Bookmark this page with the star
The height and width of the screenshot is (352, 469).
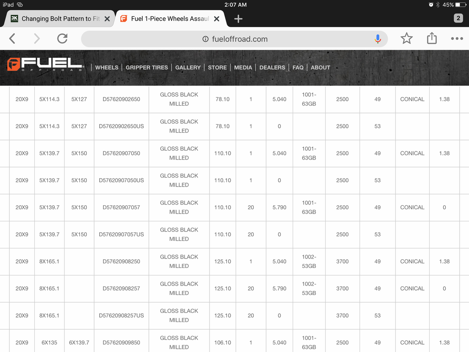[406, 38]
